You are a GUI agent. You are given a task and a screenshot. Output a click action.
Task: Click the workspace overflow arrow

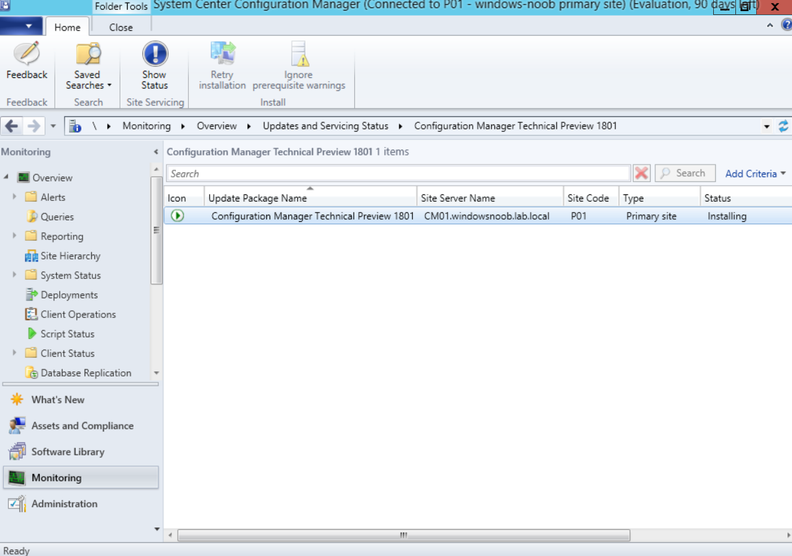pos(156,529)
